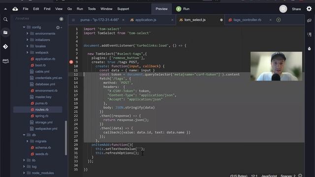Click unsaved dot on tom_select.js tab

pos(221,20)
